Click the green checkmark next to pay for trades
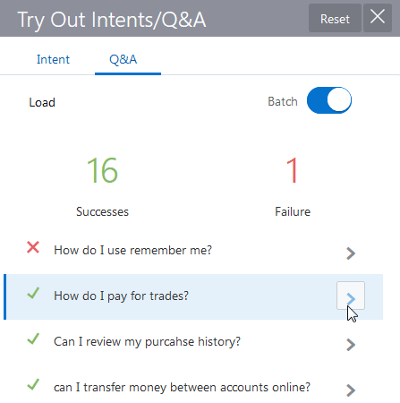Viewport: 400px width, 403px height. (33, 293)
